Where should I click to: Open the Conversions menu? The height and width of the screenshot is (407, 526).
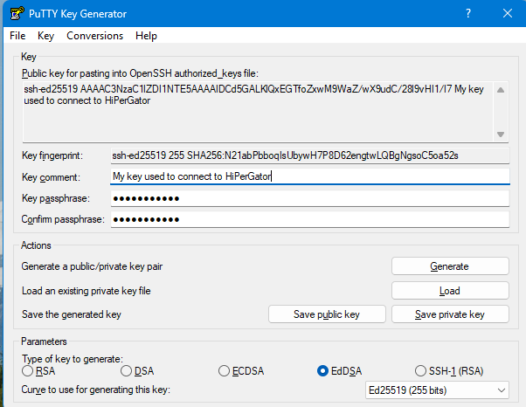[x=94, y=36]
